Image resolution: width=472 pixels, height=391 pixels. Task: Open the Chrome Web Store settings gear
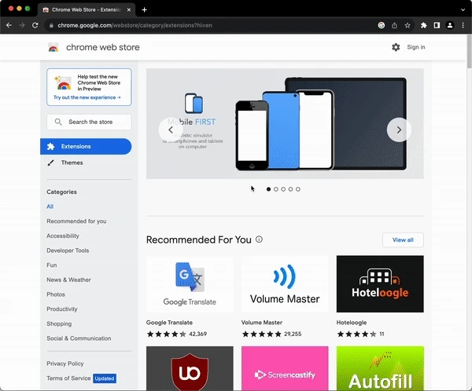click(396, 47)
